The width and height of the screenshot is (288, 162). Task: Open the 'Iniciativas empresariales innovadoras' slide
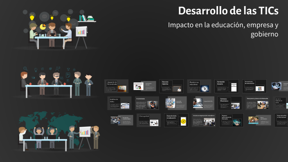[204, 120]
